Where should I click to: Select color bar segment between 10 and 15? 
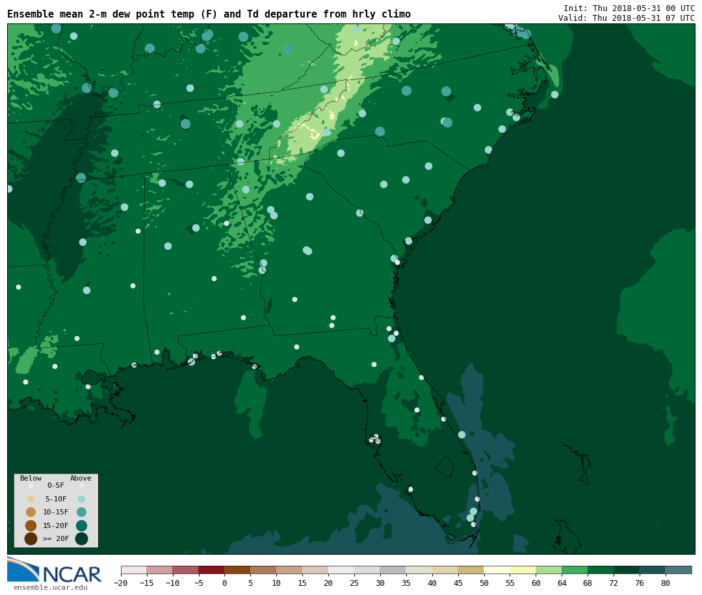[289, 570]
